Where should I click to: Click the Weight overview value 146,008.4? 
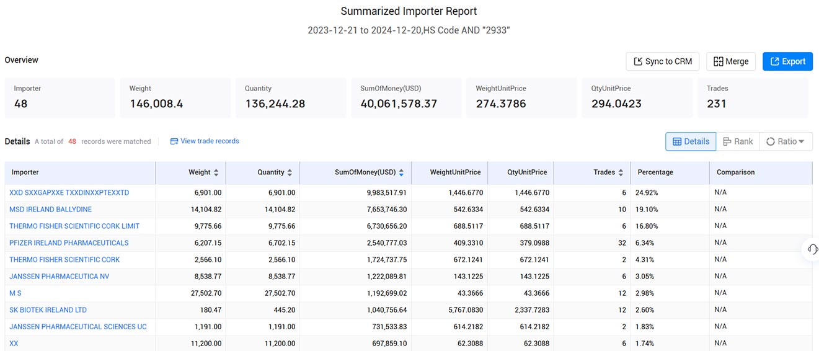tap(156, 104)
